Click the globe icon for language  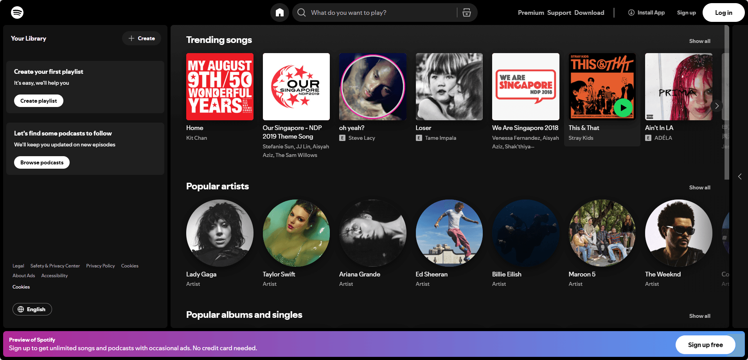(21, 309)
